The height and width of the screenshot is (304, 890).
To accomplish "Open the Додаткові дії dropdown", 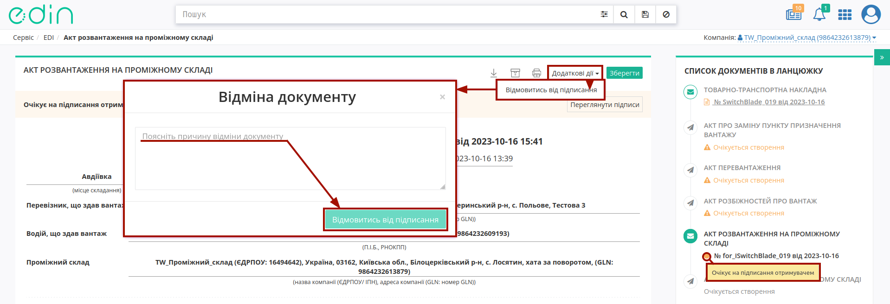I will coord(575,73).
